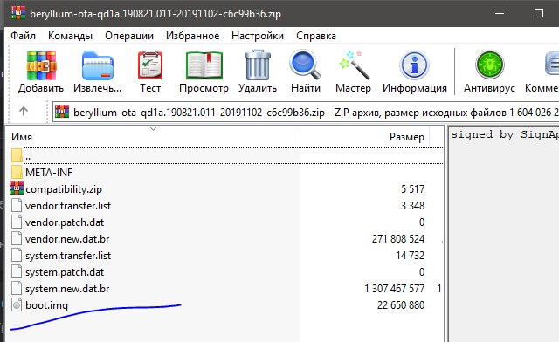Click the Добавить (Add) toolbar icon
This screenshot has height=342, width=559.
tap(41, 65)
